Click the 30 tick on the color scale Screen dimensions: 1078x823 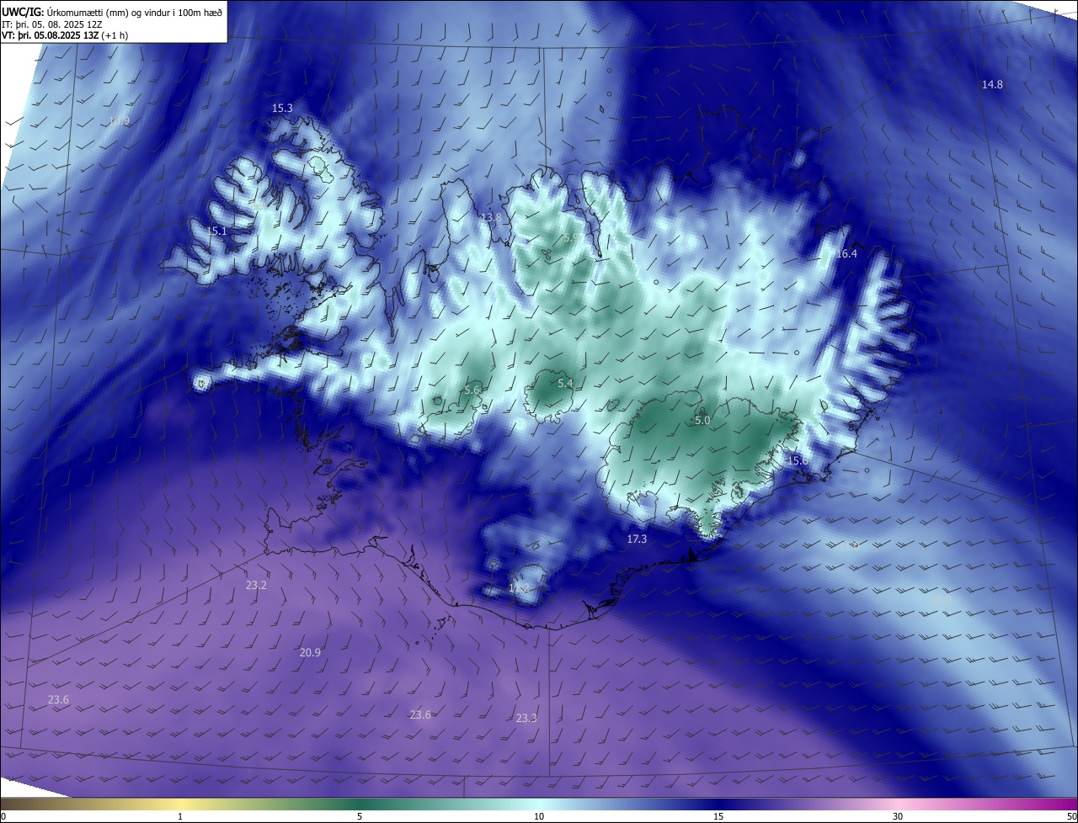[898, 816]
